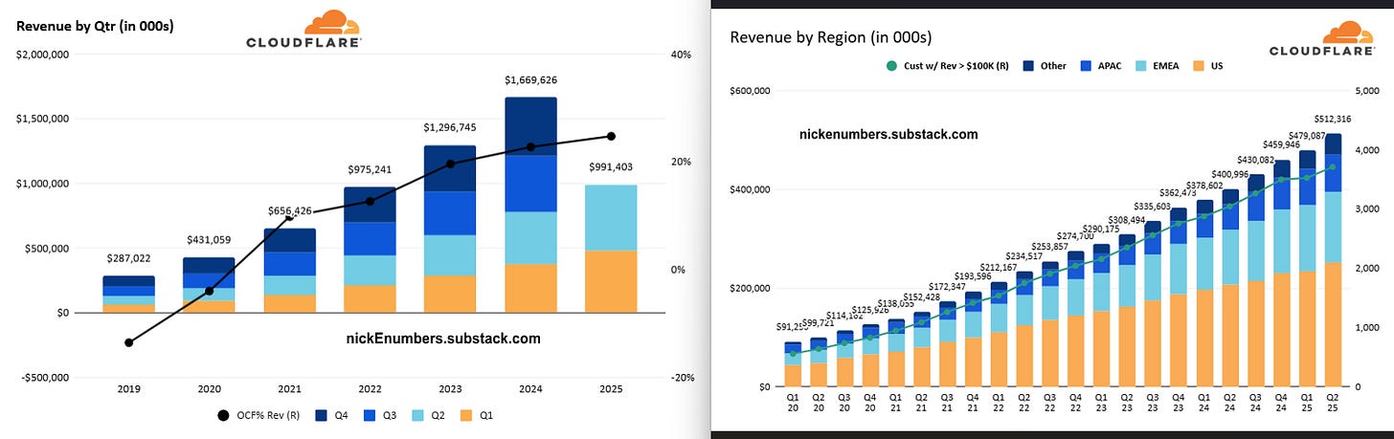Viewport: 1394px width, 439px height.
Task: Click the dark navy Q4 segment of the 2024 bar
Action: pos(532,125)
